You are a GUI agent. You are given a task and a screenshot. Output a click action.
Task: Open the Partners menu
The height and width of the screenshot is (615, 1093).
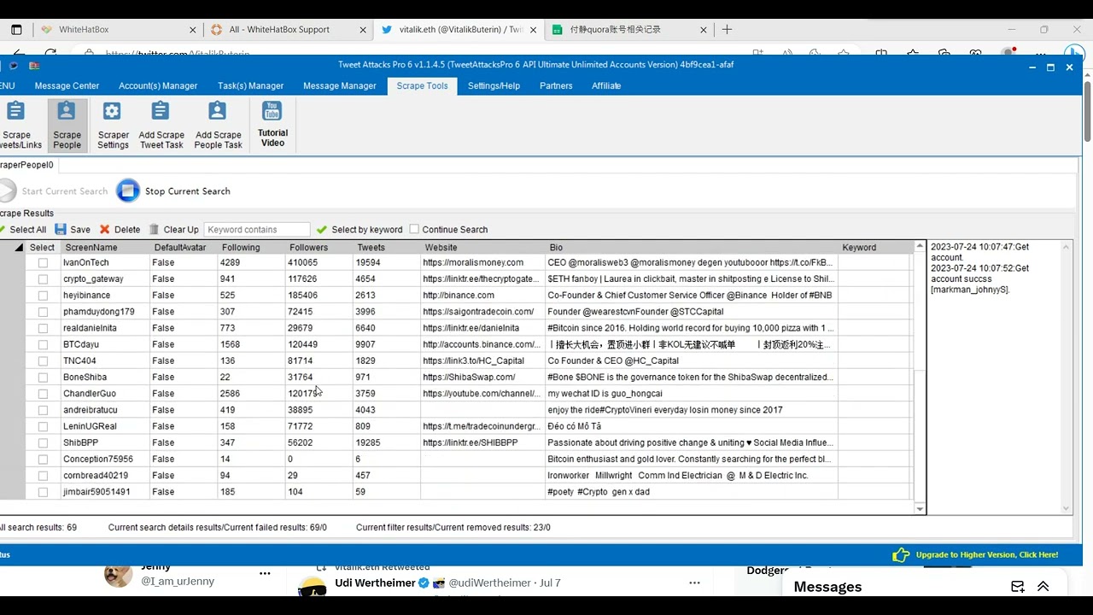point(556,85)
